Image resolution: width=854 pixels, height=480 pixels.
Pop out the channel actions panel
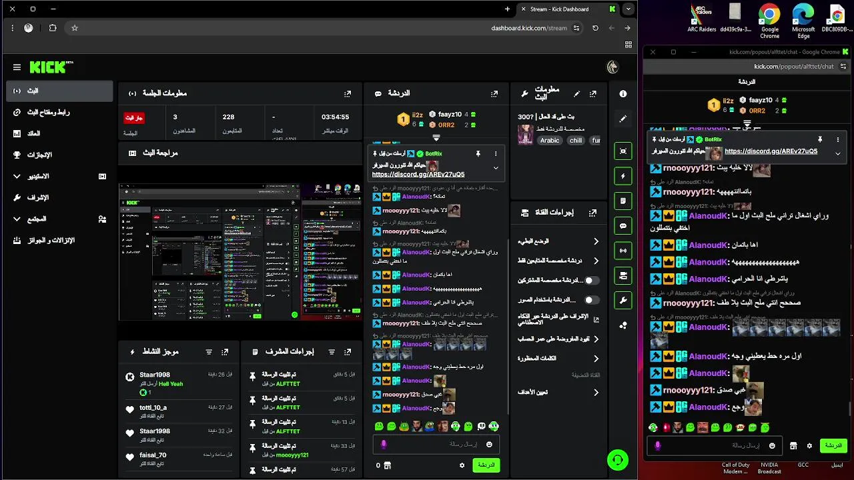pos(592,213)
